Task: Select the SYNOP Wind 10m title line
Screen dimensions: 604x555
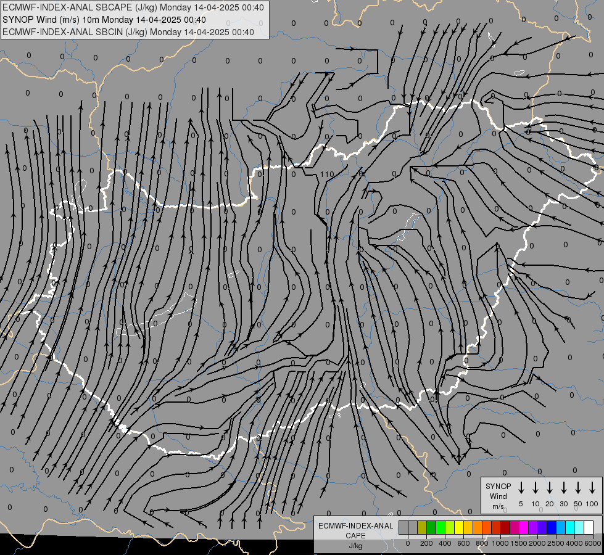Action: (104, 20)
